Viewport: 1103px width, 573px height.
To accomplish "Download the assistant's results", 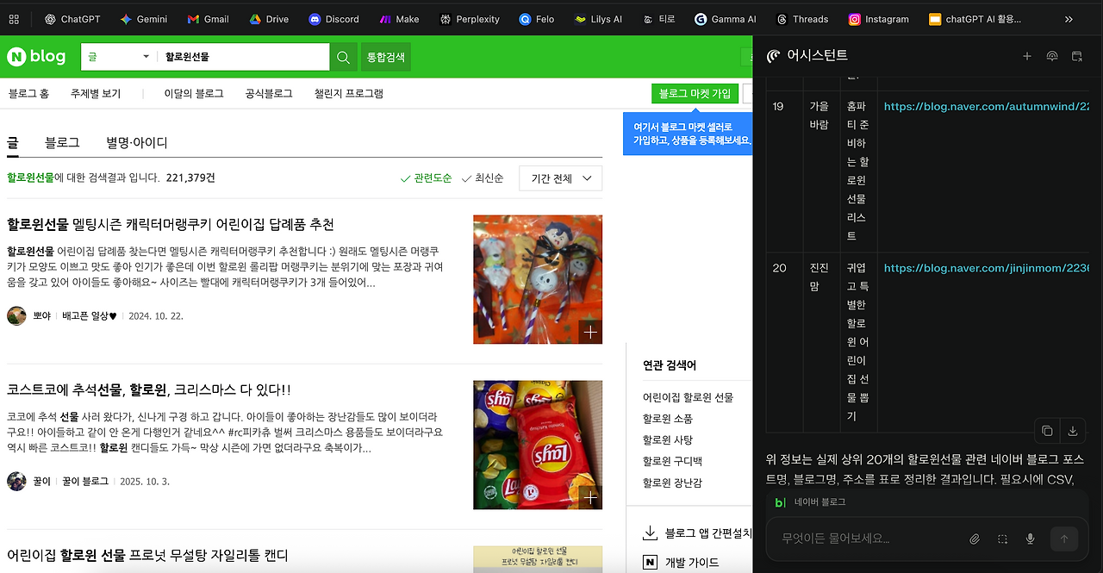I will 1072,431.
